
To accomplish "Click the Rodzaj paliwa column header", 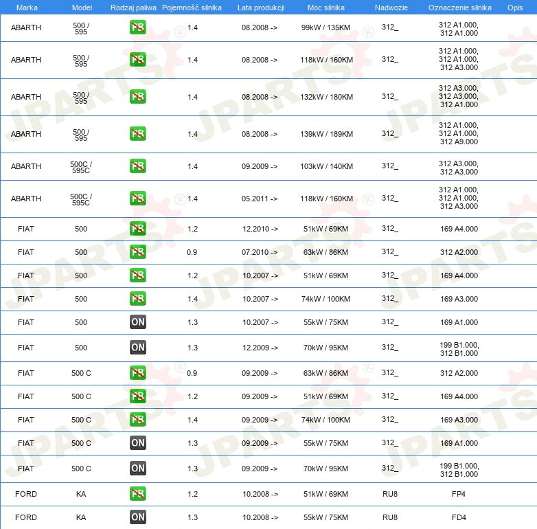I will click(133, 8).
